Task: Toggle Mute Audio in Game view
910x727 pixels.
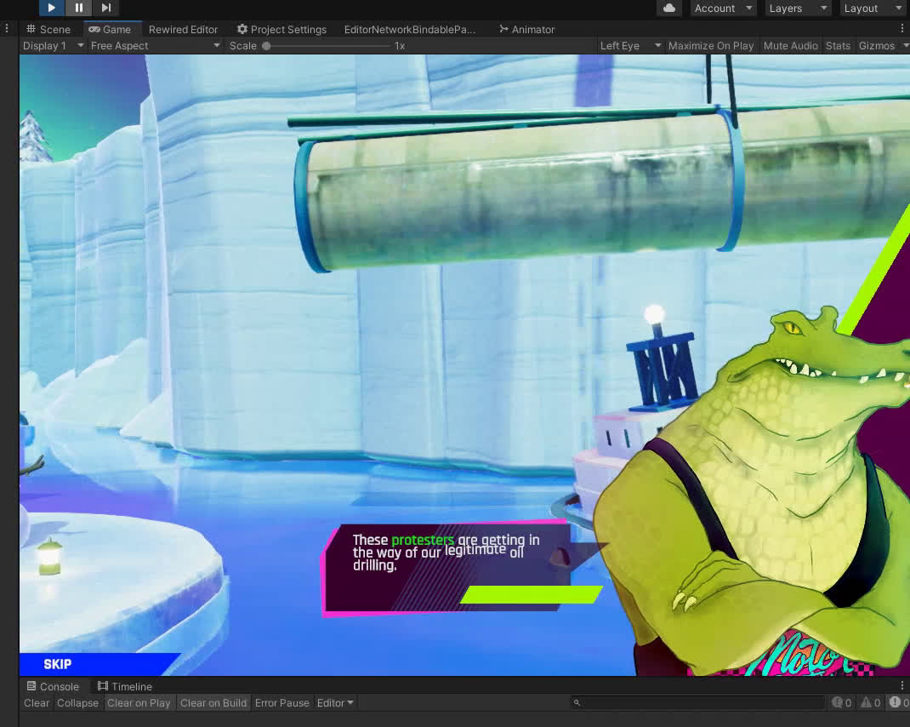Action: (x=790, y=46)
